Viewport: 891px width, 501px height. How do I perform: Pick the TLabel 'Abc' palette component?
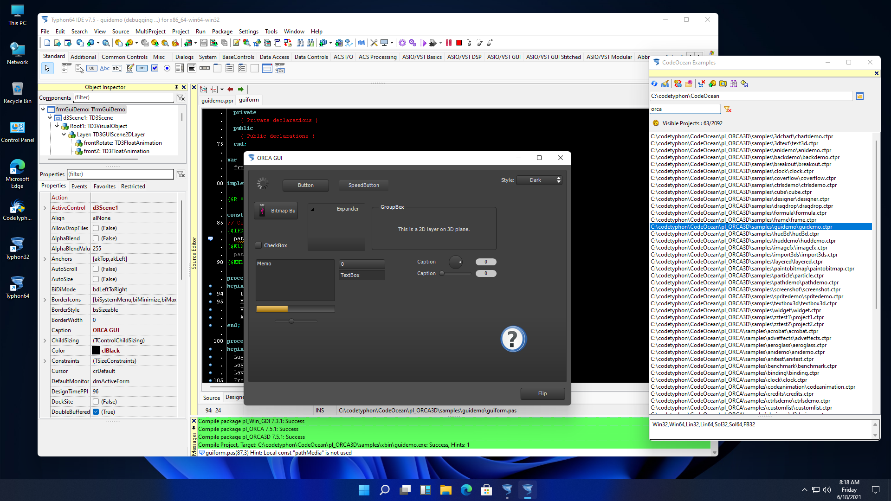(105, 68)
